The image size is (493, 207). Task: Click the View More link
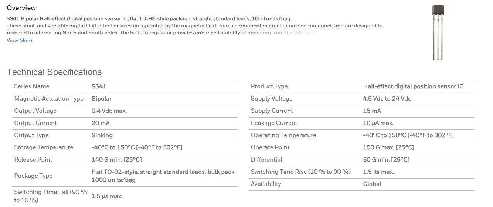pos(19,40)
